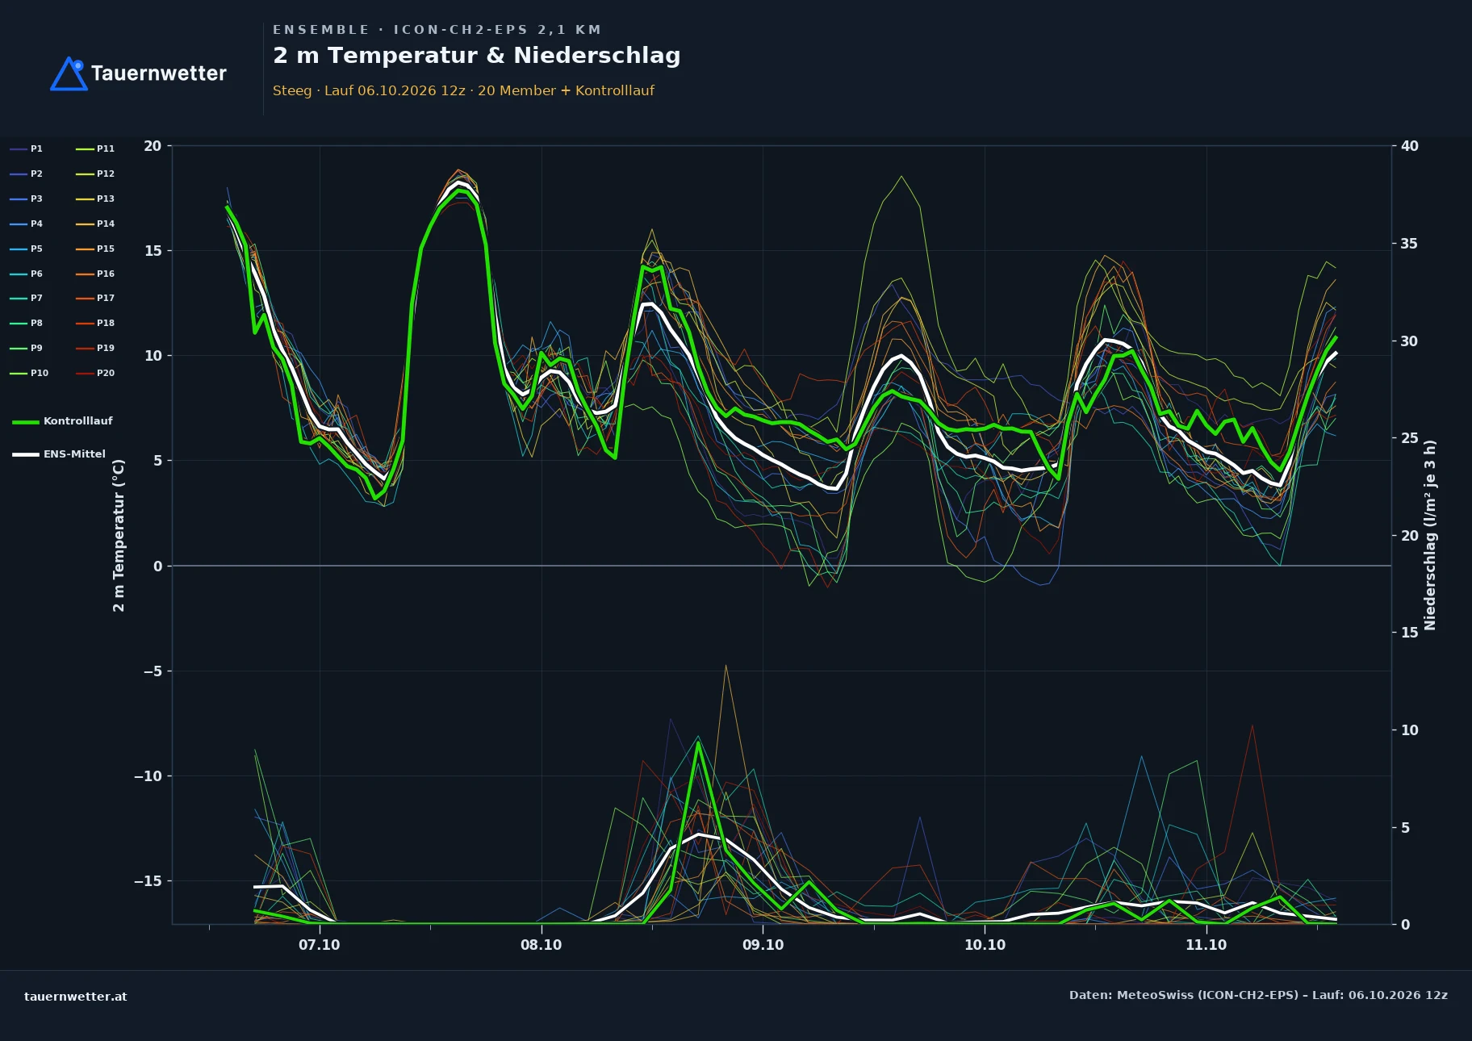Click member P11 in the legend
1472x1041 pixels.
[x=95, y=148]
